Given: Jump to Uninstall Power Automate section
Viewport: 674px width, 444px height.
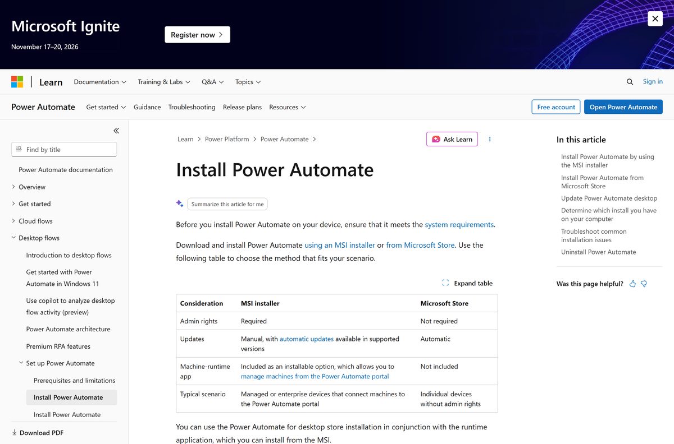Looking at the screenshot, I should pyautogui.click(x=599, y=252).
